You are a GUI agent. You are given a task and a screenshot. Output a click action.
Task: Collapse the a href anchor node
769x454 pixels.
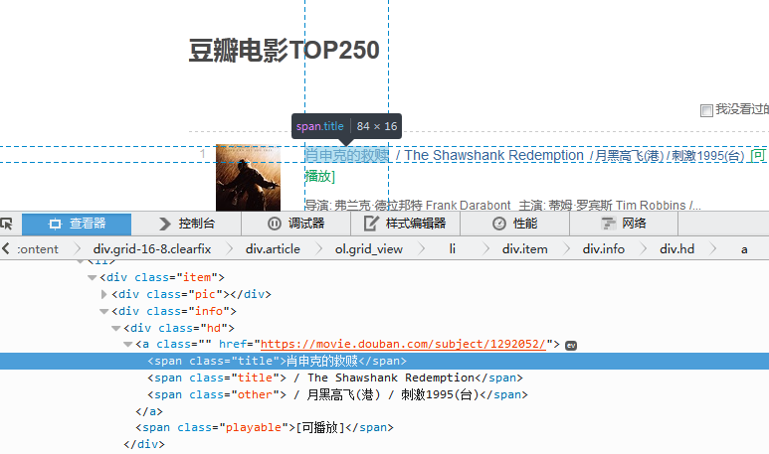[x=128, y=345]
